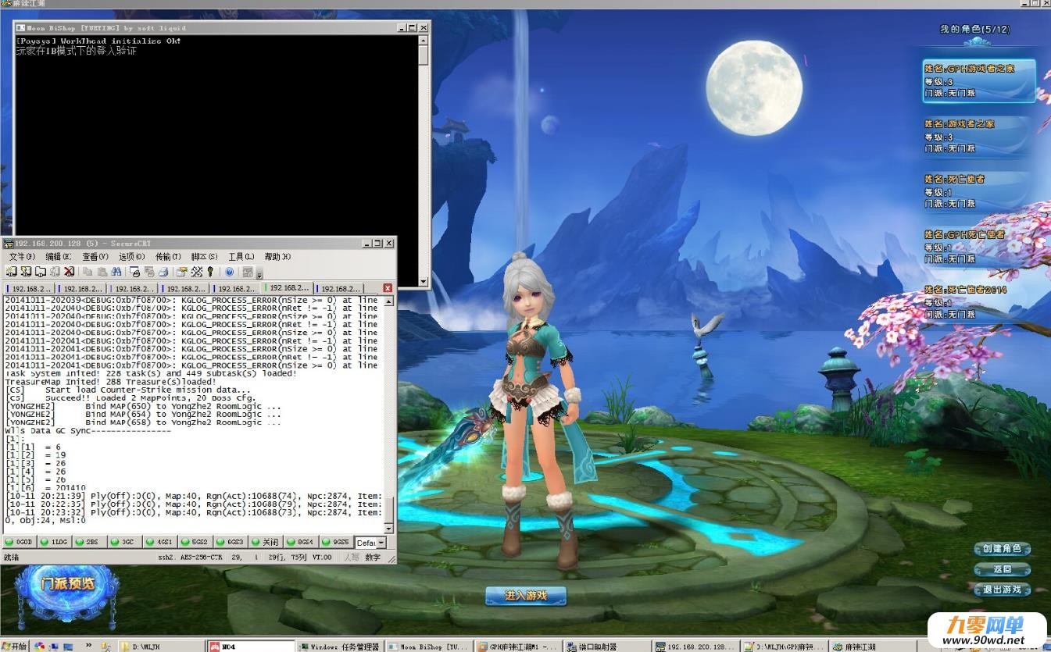
Task: Click the Print Selection icon in SecureCRT toolbar
Action: coord(148,272)
